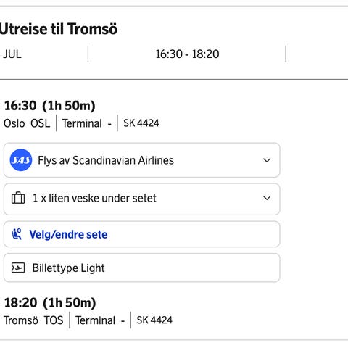This screenshot has width=348, height=348.
Task: Expand the baggage allowance chevron
Action: click(x=267, y=198)
